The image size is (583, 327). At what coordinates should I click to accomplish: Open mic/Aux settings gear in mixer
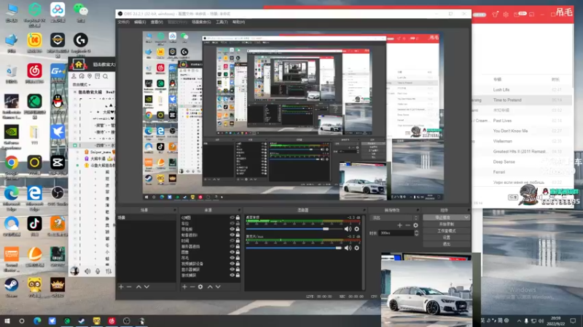[x=356, y=248]
